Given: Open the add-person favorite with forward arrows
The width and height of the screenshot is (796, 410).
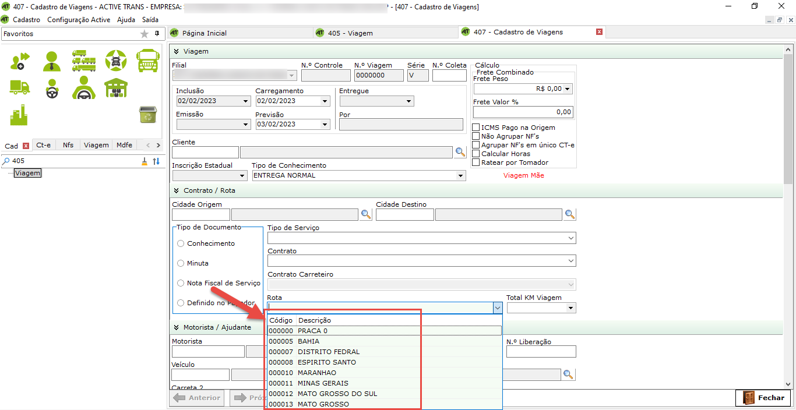Looking at the screenshot, I should point(20,61).
